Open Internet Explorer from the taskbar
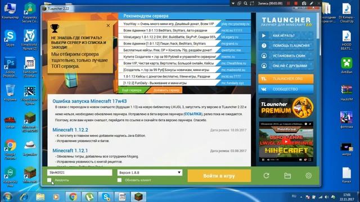The image size is (360, 202). 24,197
